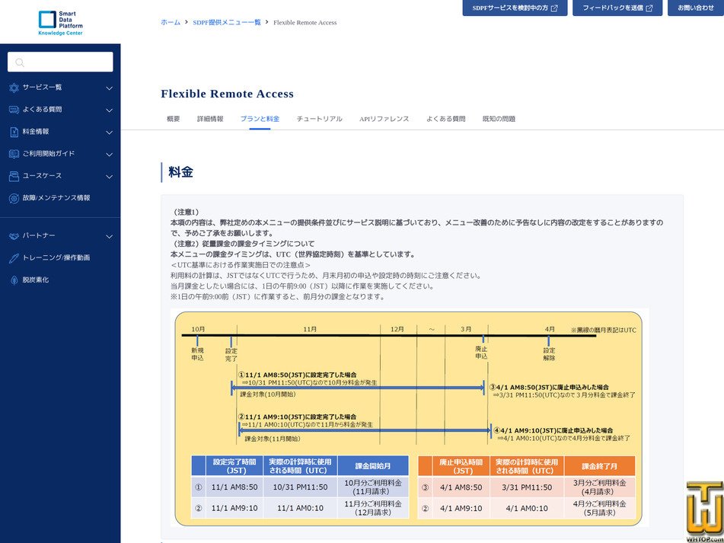Click the Flexible Remote Access breadcrumb text
This screenshot has width=724, height=543.
click(x=305, y=22)
